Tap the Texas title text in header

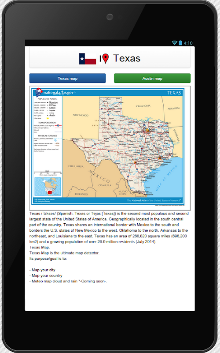coord(127,58)
